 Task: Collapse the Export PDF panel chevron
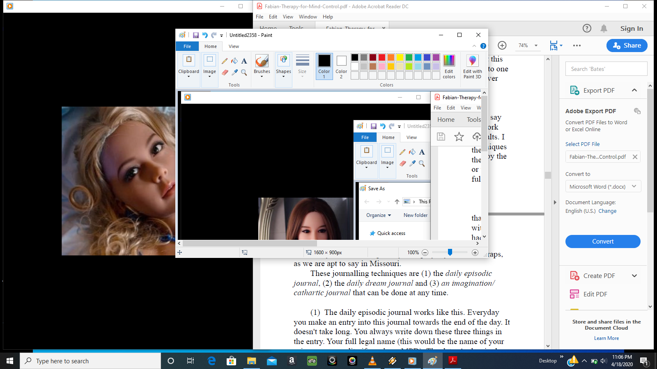click(x=634, y=90)
